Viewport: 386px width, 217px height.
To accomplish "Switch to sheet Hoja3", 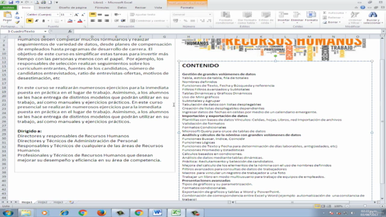I will 58,203.
